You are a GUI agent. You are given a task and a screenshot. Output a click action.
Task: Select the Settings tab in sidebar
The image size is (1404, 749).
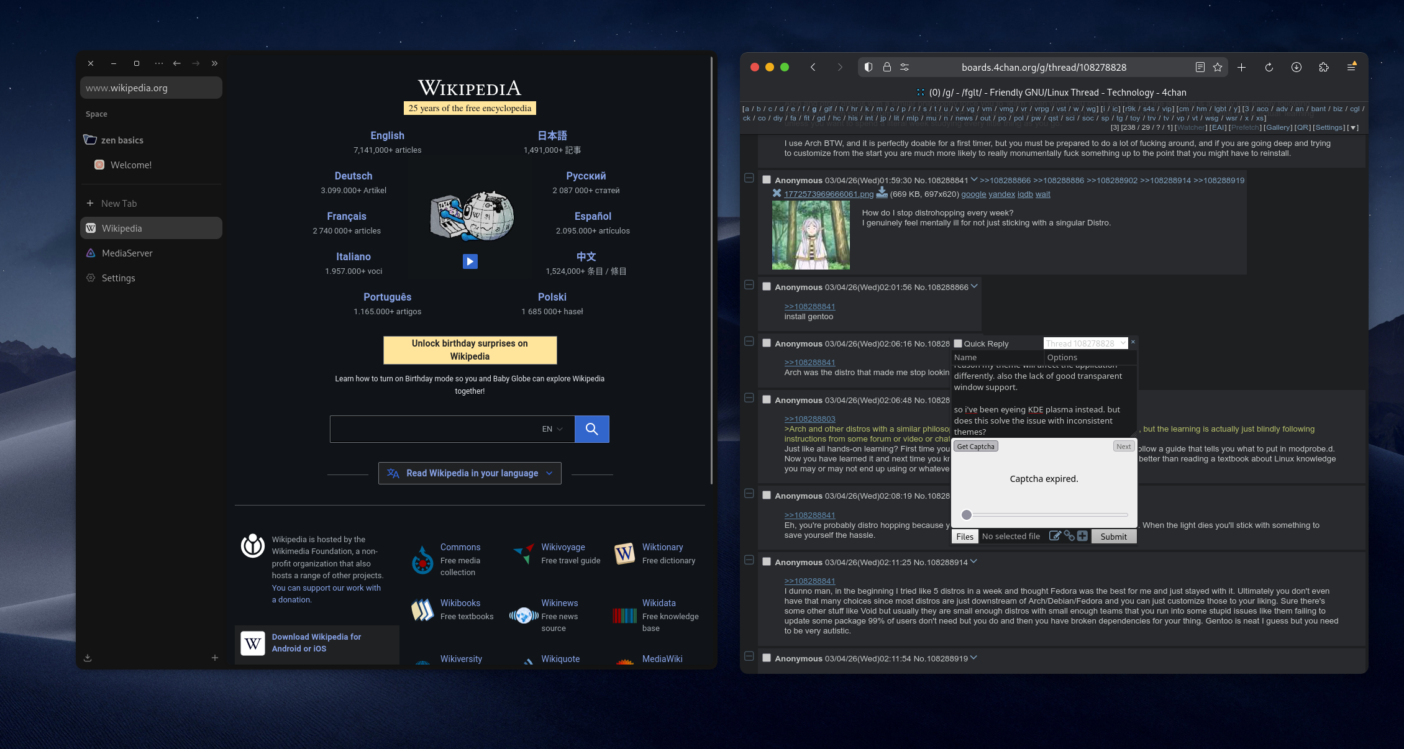click(118, 278)
